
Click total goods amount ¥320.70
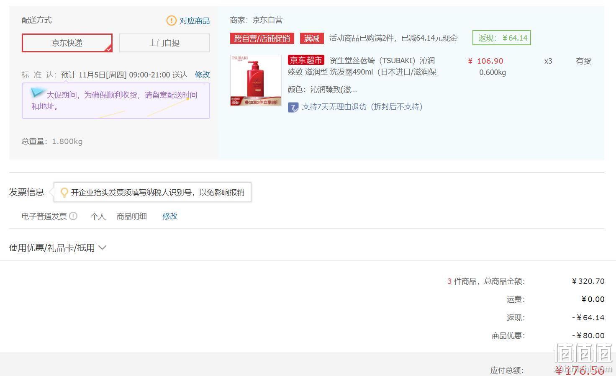(588, 281)
